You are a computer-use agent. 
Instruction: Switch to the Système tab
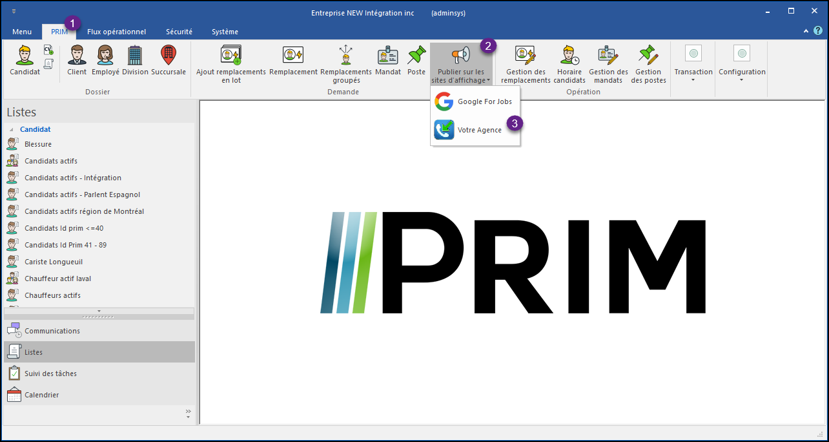(x=225, y=32)
